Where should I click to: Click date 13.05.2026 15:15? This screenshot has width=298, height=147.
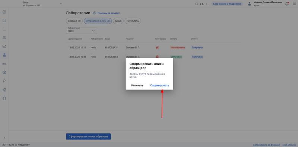point(77,48)
